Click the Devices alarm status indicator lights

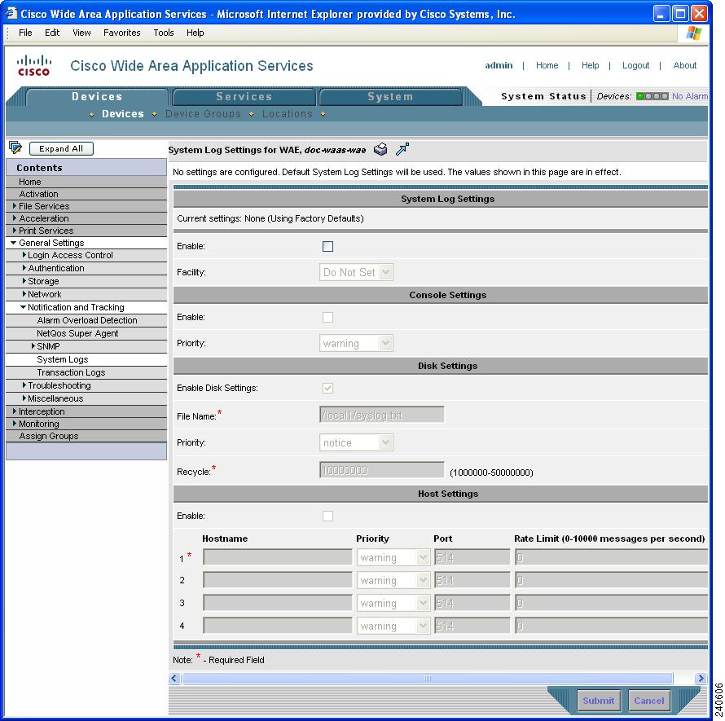[652, 96]
